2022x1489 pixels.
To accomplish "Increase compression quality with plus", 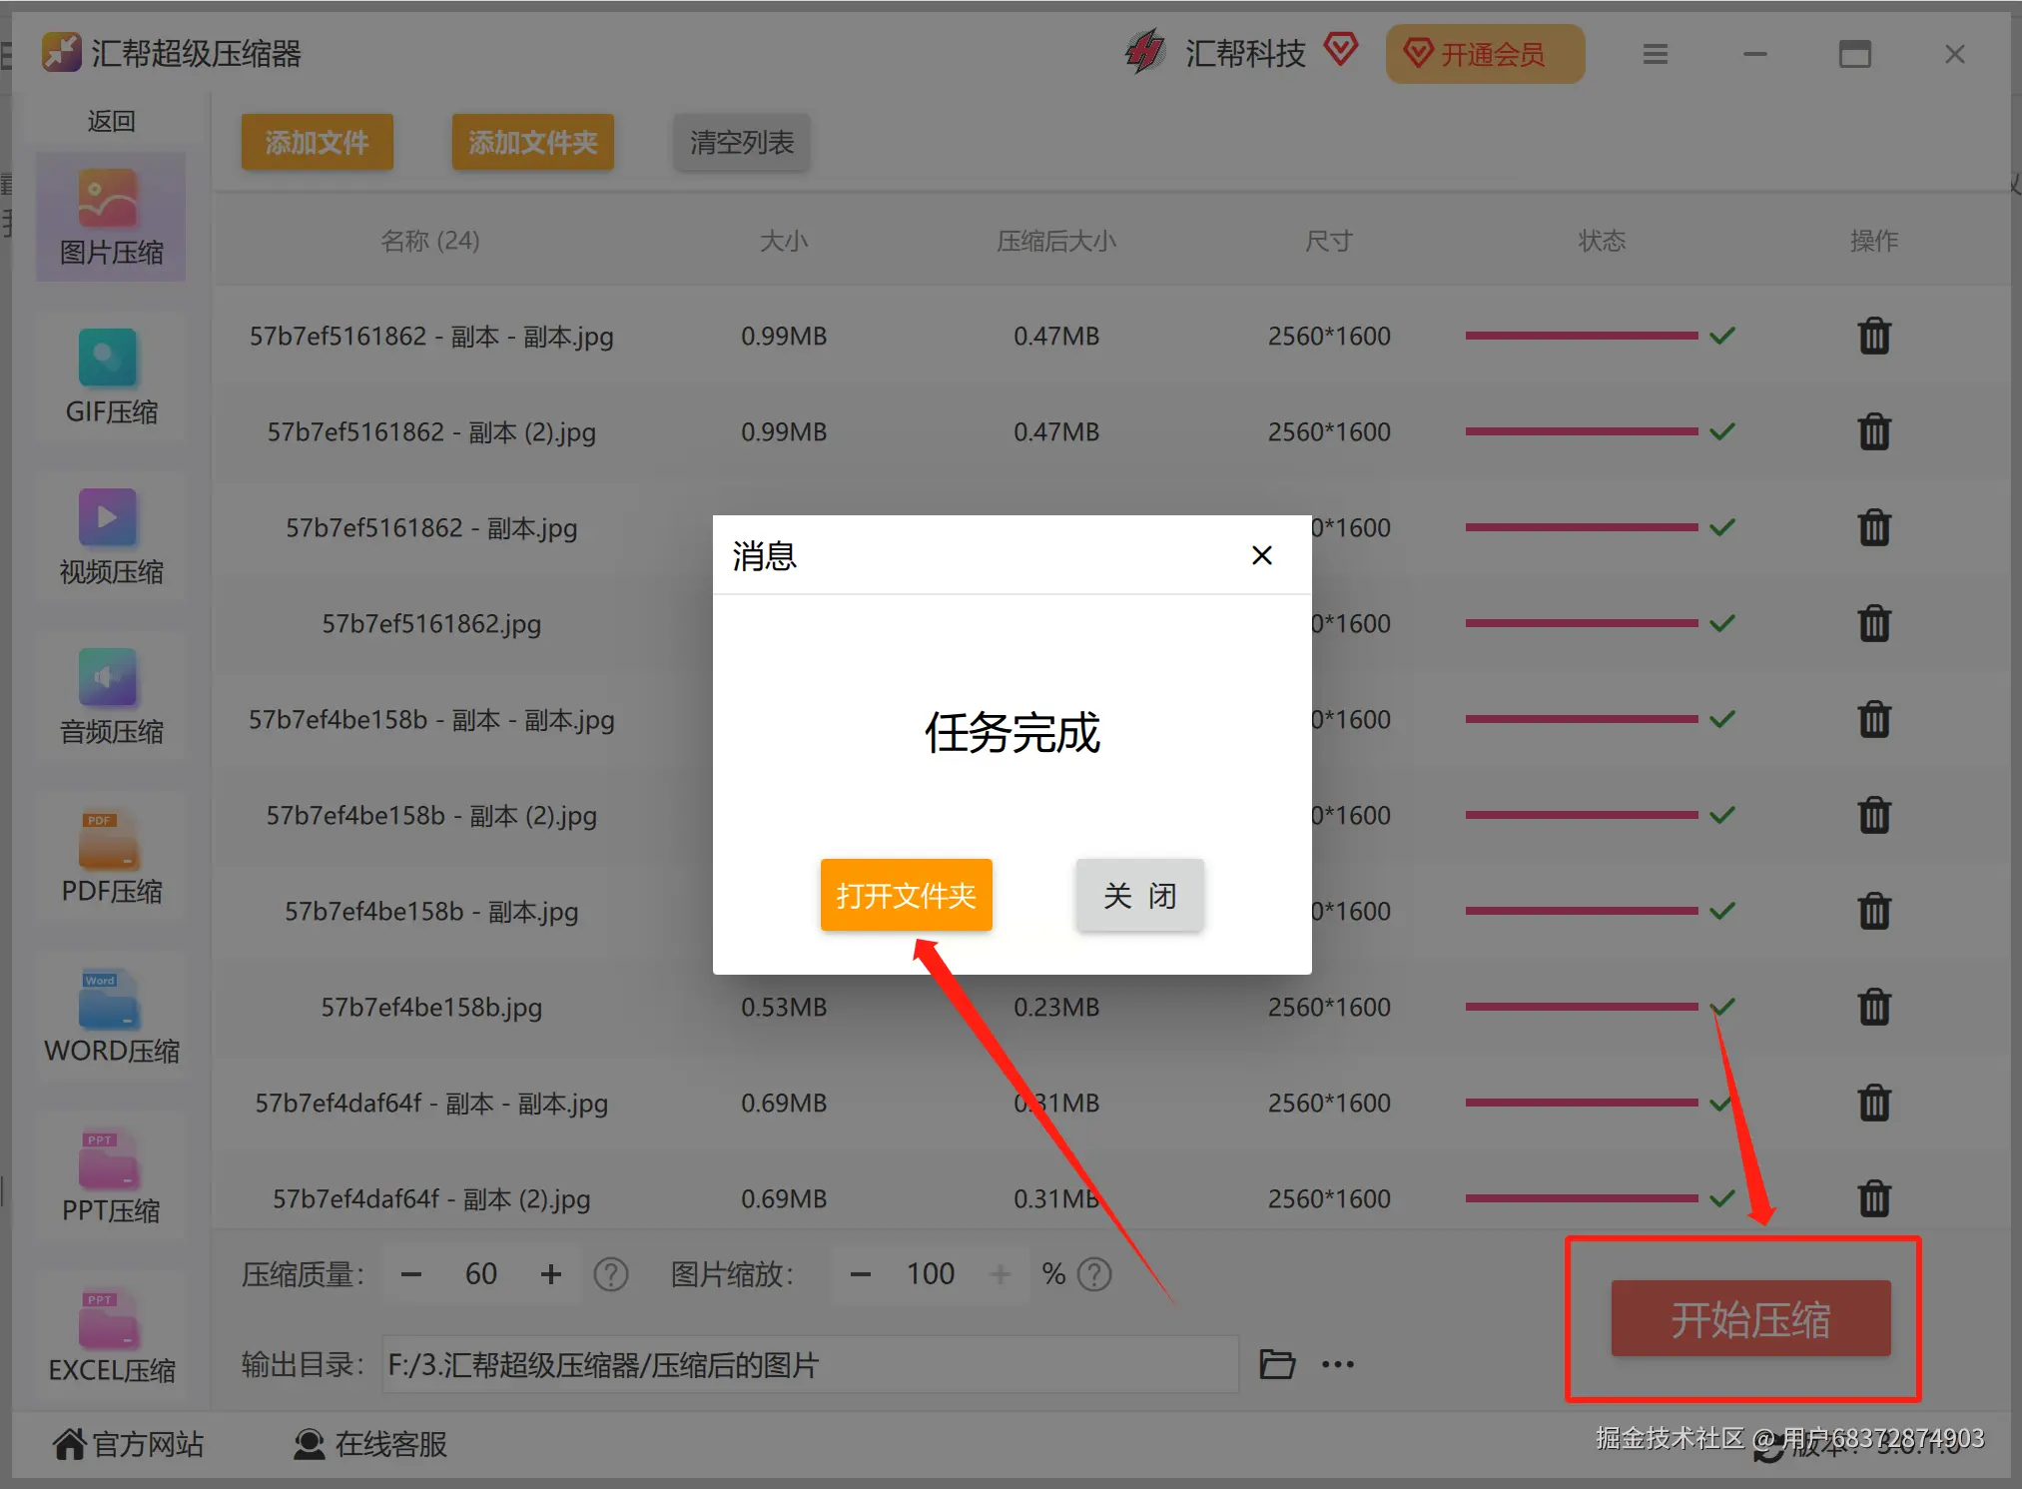I will pyautogui.click(x=550, y=1274).
